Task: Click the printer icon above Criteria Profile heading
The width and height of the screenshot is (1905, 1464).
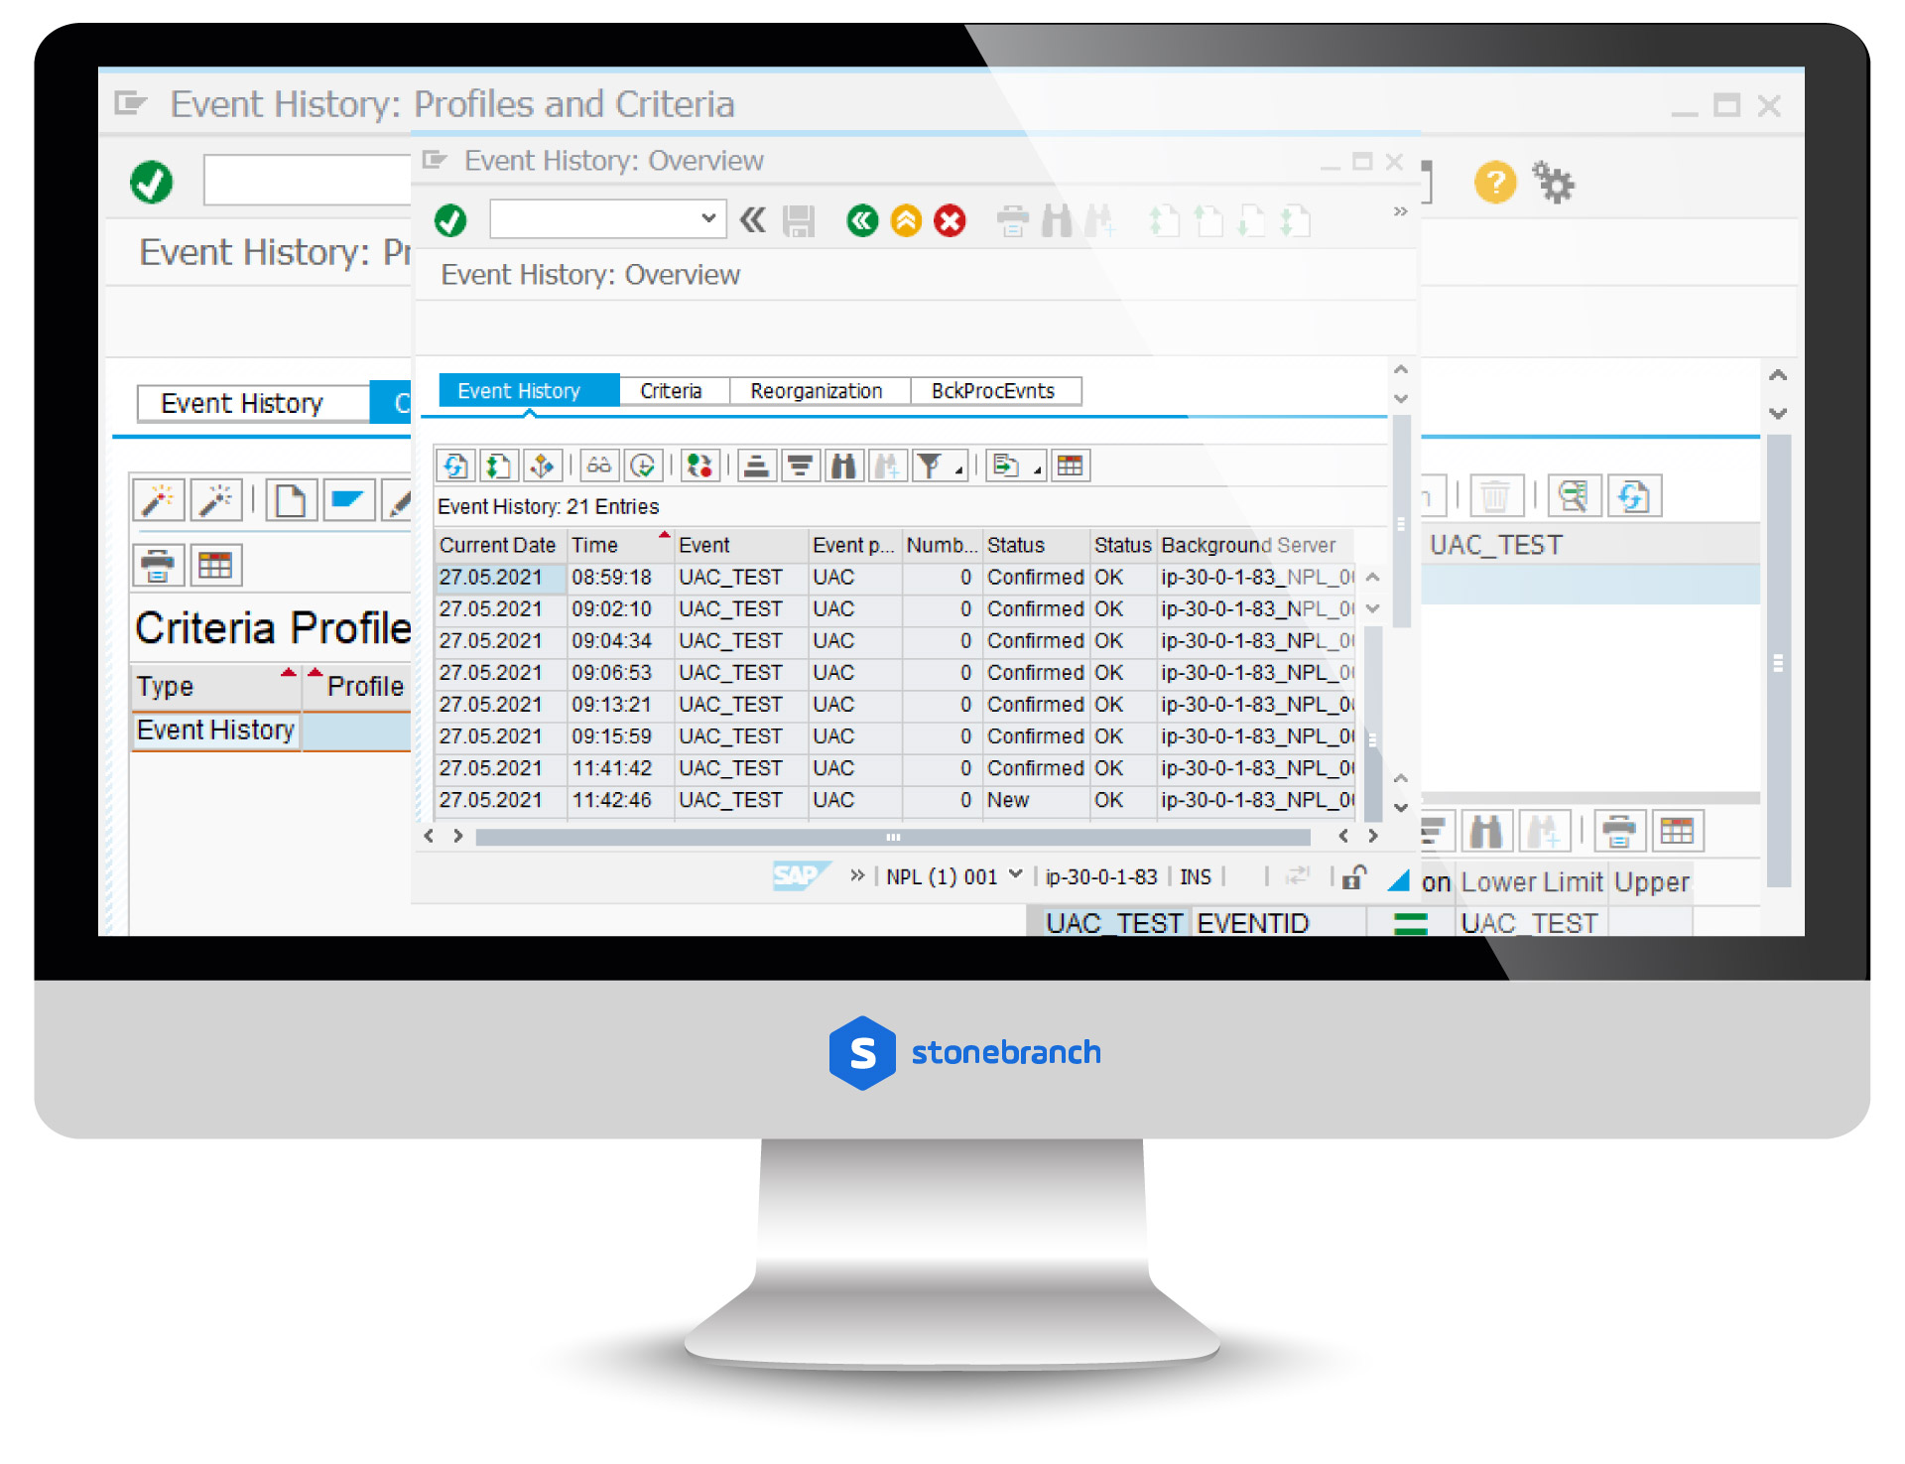Action: [159, 566]
